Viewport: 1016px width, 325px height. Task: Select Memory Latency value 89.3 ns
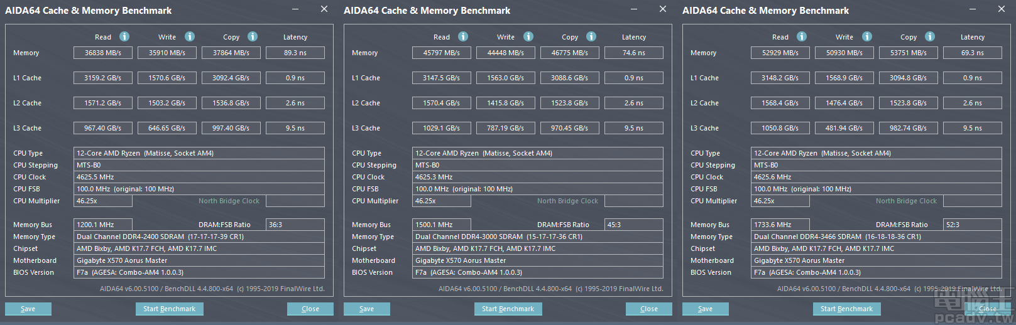pyautogui.click(x=295, y=53)
